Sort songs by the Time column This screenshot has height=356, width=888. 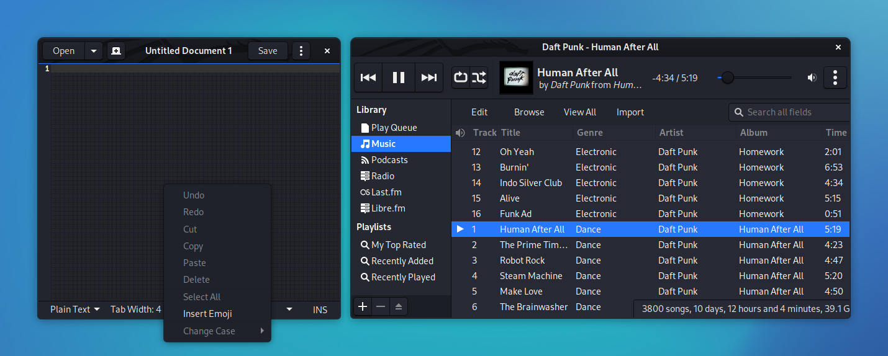(x=836, y=133)
